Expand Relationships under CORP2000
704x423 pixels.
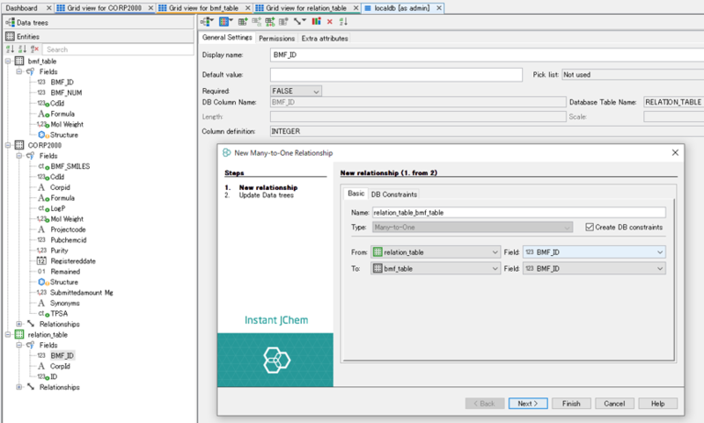(x=18, y=324)
